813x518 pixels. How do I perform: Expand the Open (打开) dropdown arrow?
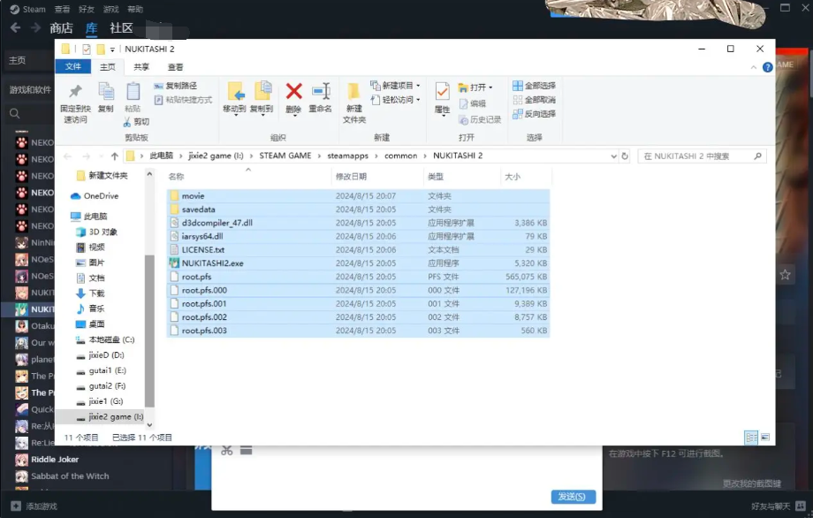[x=491, y=88]
